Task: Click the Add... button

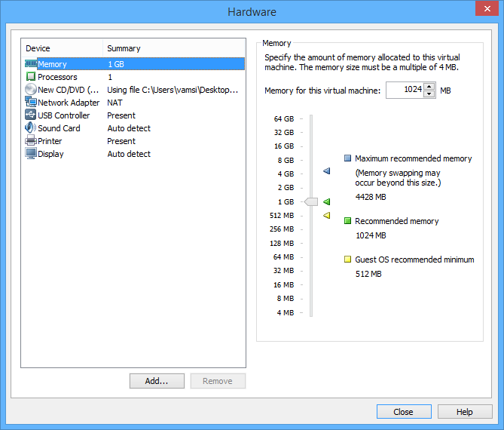Action: point(157,381)
